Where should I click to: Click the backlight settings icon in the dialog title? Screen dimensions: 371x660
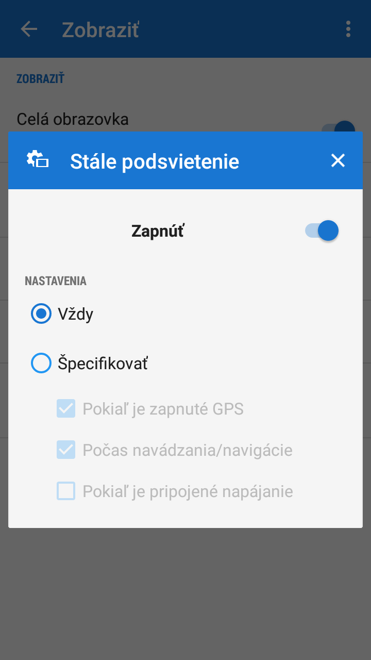point(38,160)
